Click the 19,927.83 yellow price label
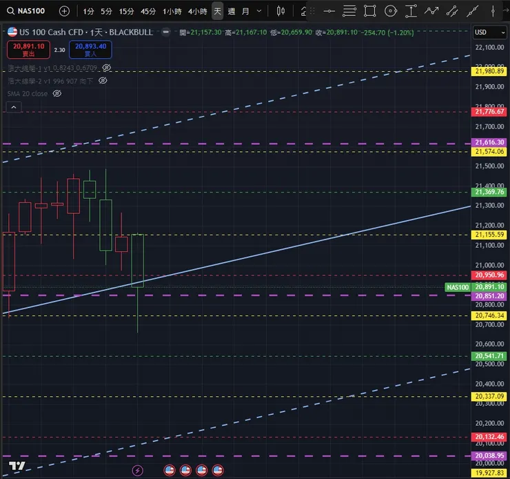 [489, 473]
